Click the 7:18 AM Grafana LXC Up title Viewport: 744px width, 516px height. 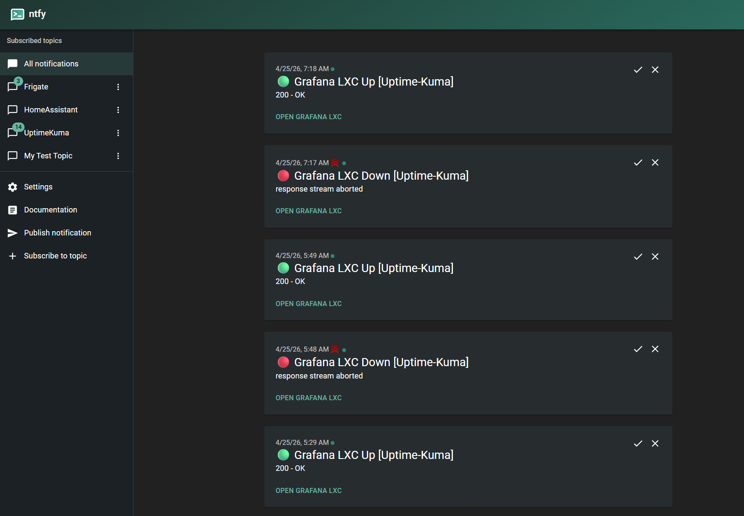374,81
